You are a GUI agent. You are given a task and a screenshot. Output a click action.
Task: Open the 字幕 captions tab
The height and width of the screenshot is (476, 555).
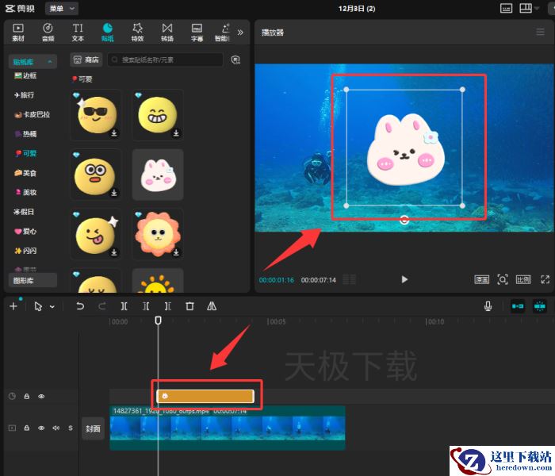click(197, 33)
